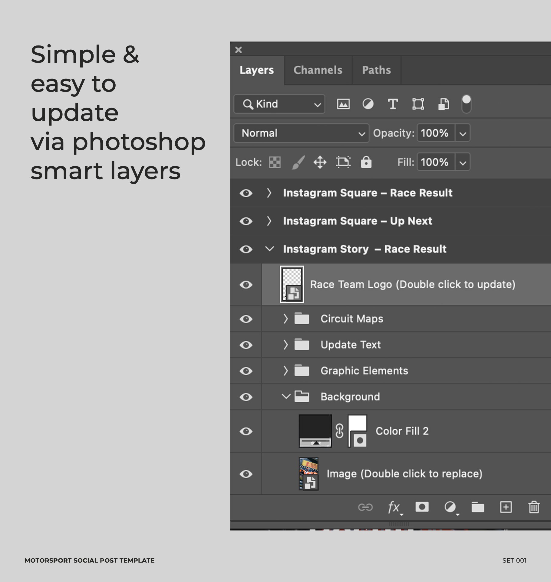Image resolution: width=551 pixels, height=582 pixels.
Task: Switch to the Channels tab
Action: [317, 70]
